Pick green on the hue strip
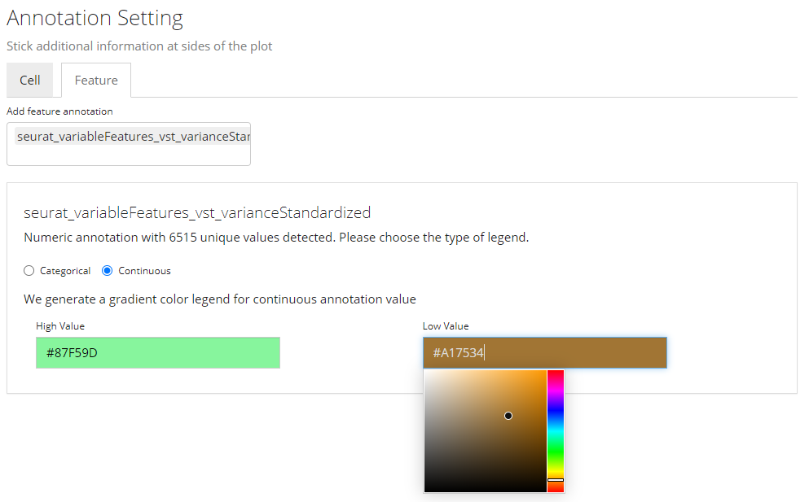 [556, 450]
